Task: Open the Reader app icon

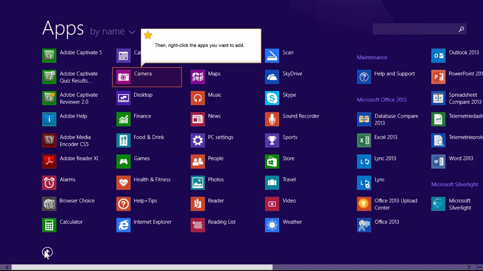Action: coord(198,204)
